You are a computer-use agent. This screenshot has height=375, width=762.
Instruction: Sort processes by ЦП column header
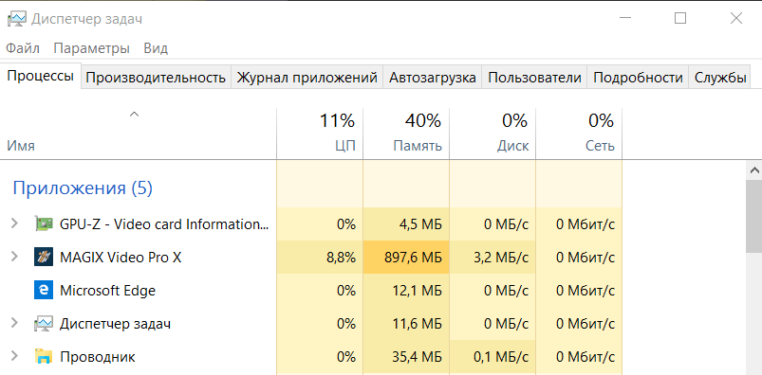[320, 134]
